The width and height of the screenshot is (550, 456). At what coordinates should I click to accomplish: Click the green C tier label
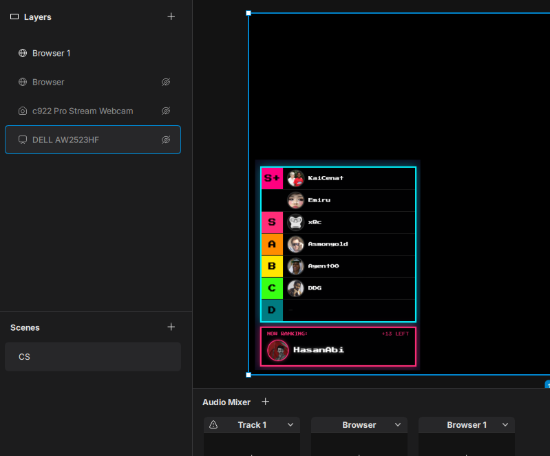click(x=272, y=288)
